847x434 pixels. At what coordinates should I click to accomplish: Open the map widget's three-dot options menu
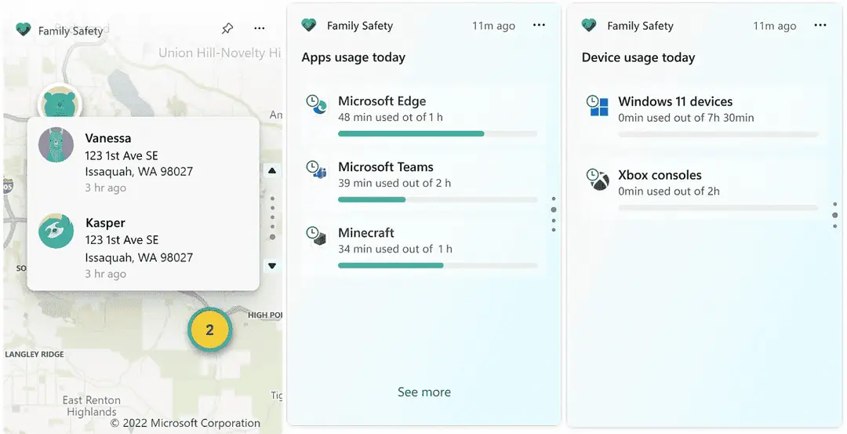(x=260, y=28)
